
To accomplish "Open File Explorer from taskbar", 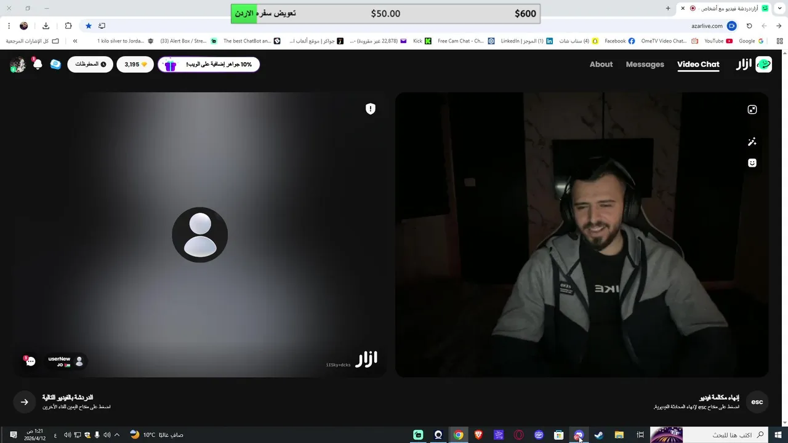I will (x=619, y=435).
